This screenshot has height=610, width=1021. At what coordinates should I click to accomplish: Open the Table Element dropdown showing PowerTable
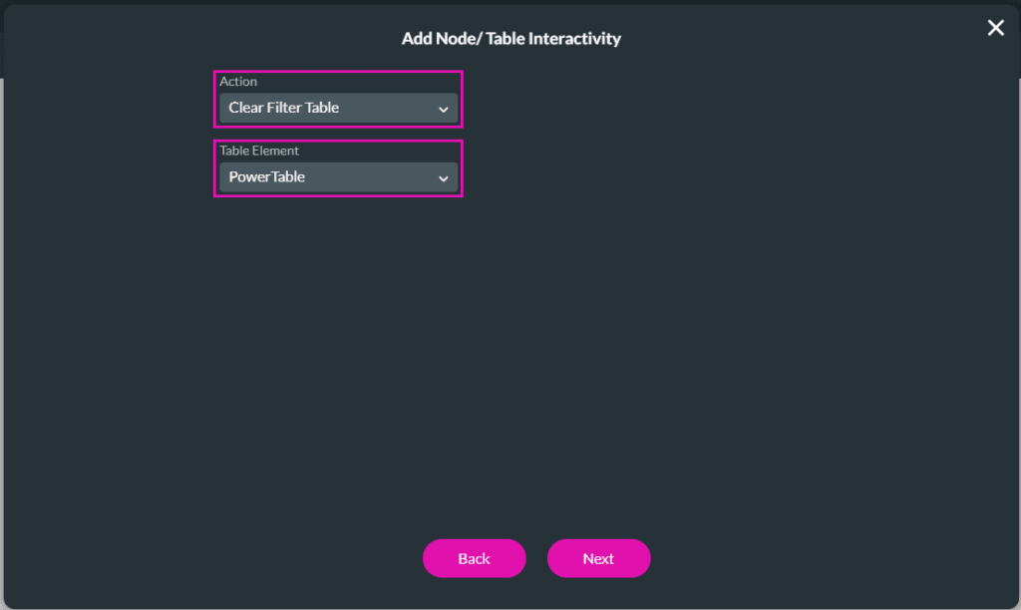[x=337, y=178]
